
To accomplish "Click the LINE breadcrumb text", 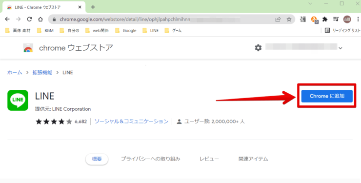I will coord(68,73).
